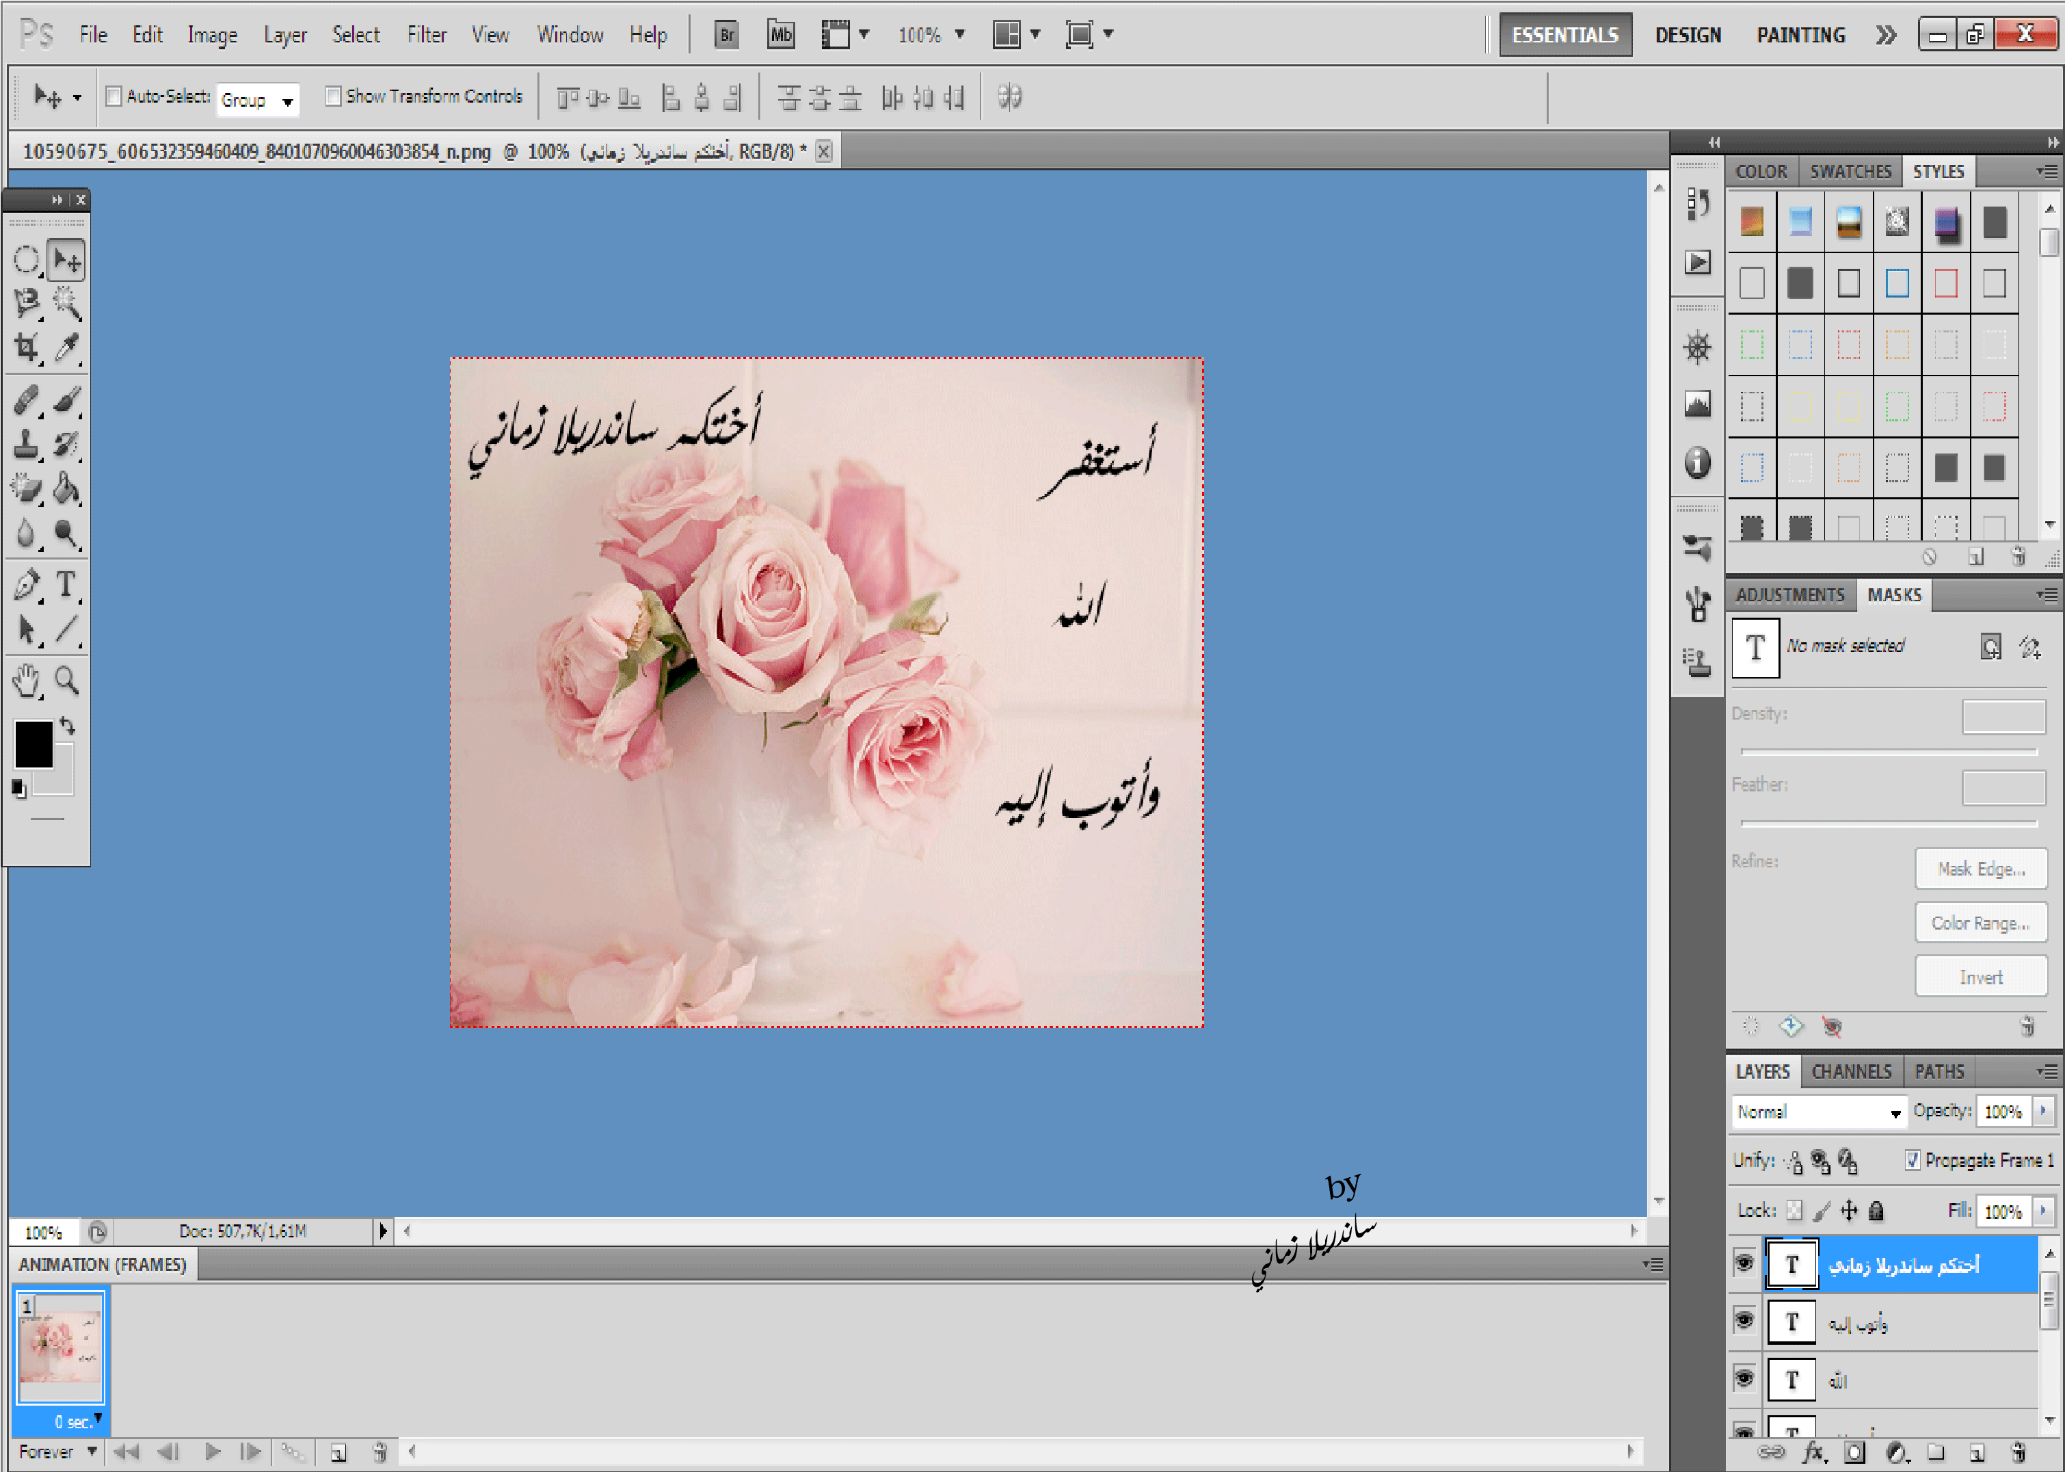Switch to the Adjustments tab
The height and width of the screenshot is (1472, 2065).
1789,596
